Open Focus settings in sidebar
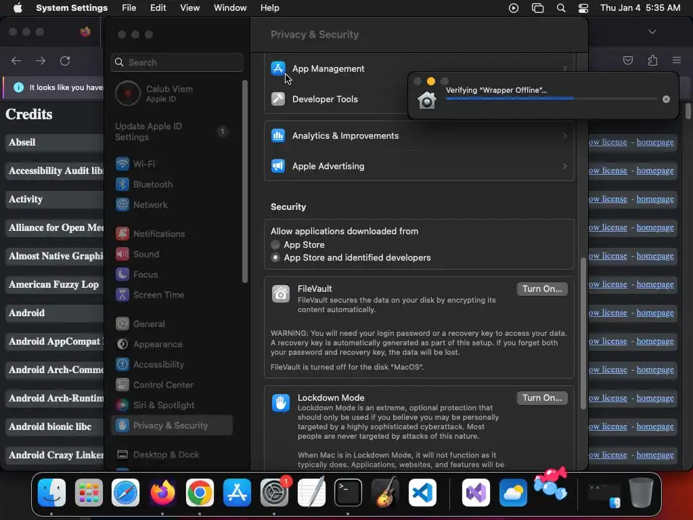The width and height of the screenshot is (693, 520). pyautogui.click(x=173, y=274)
